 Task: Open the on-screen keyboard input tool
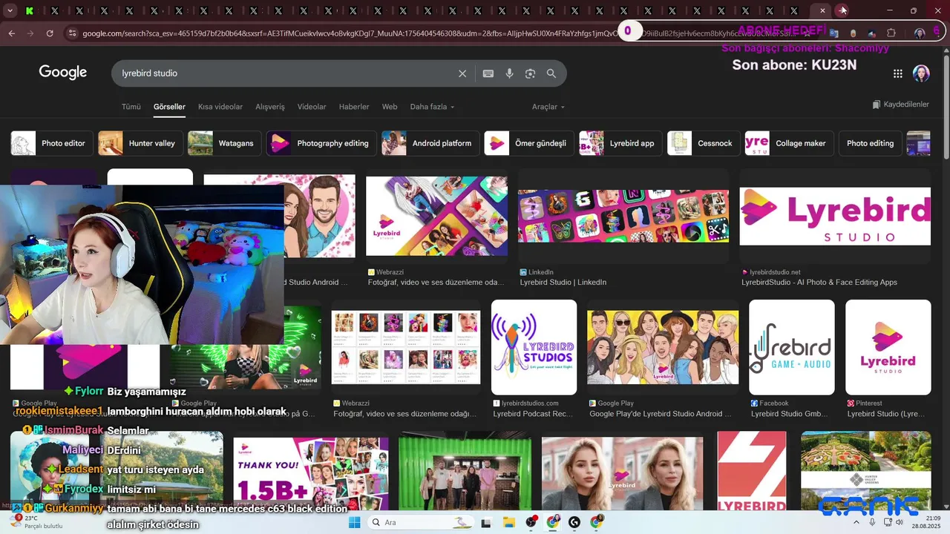[488, 73]
